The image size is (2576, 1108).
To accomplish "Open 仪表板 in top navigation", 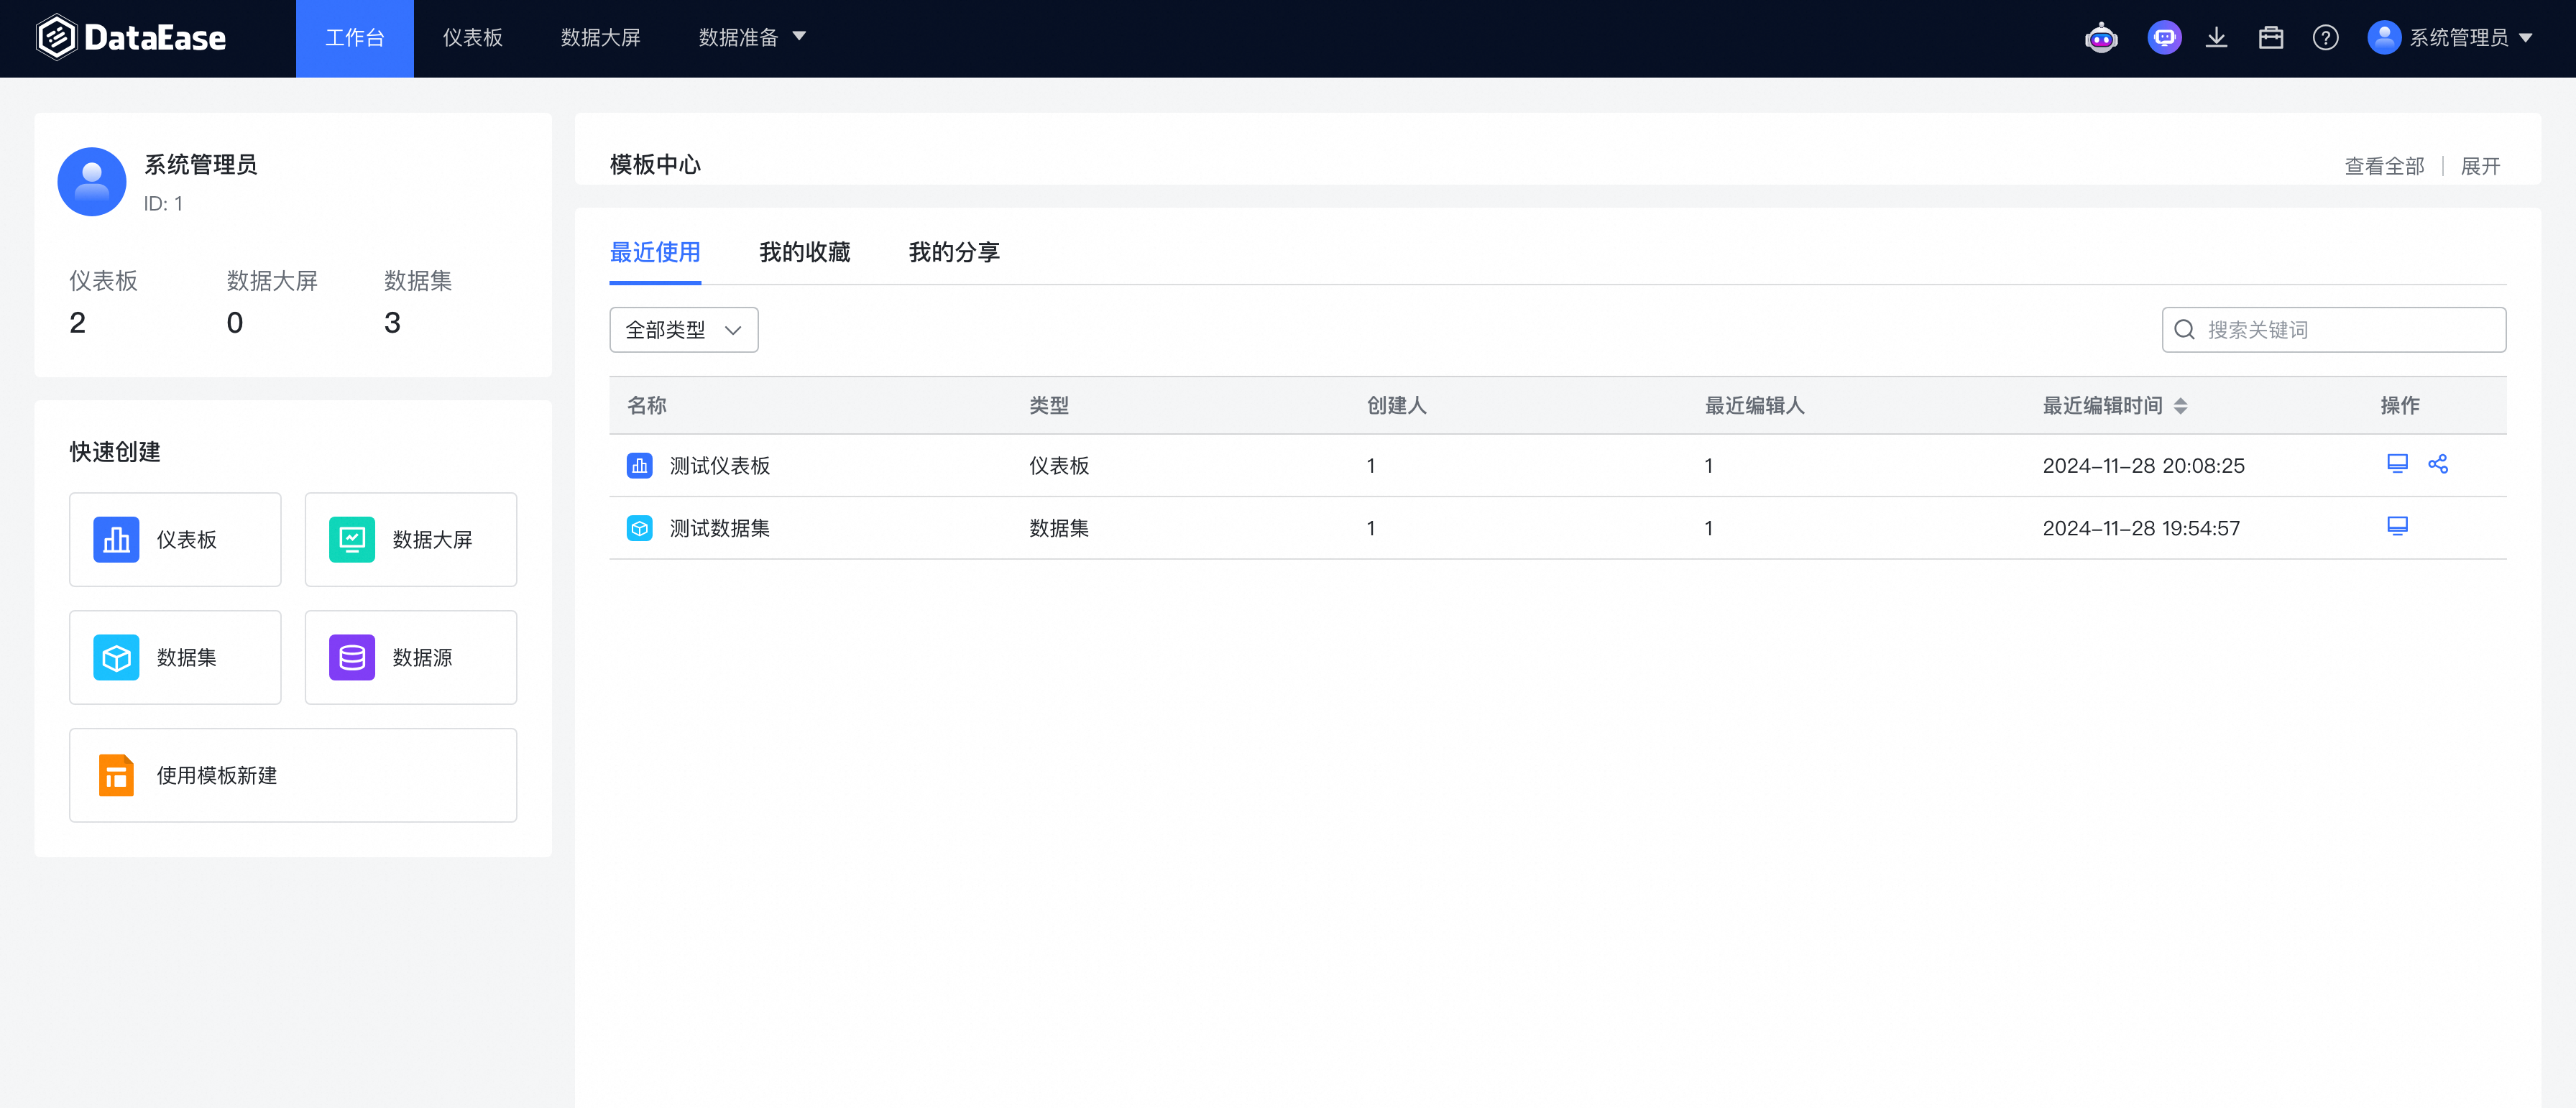I will click(x=472, y=38).
